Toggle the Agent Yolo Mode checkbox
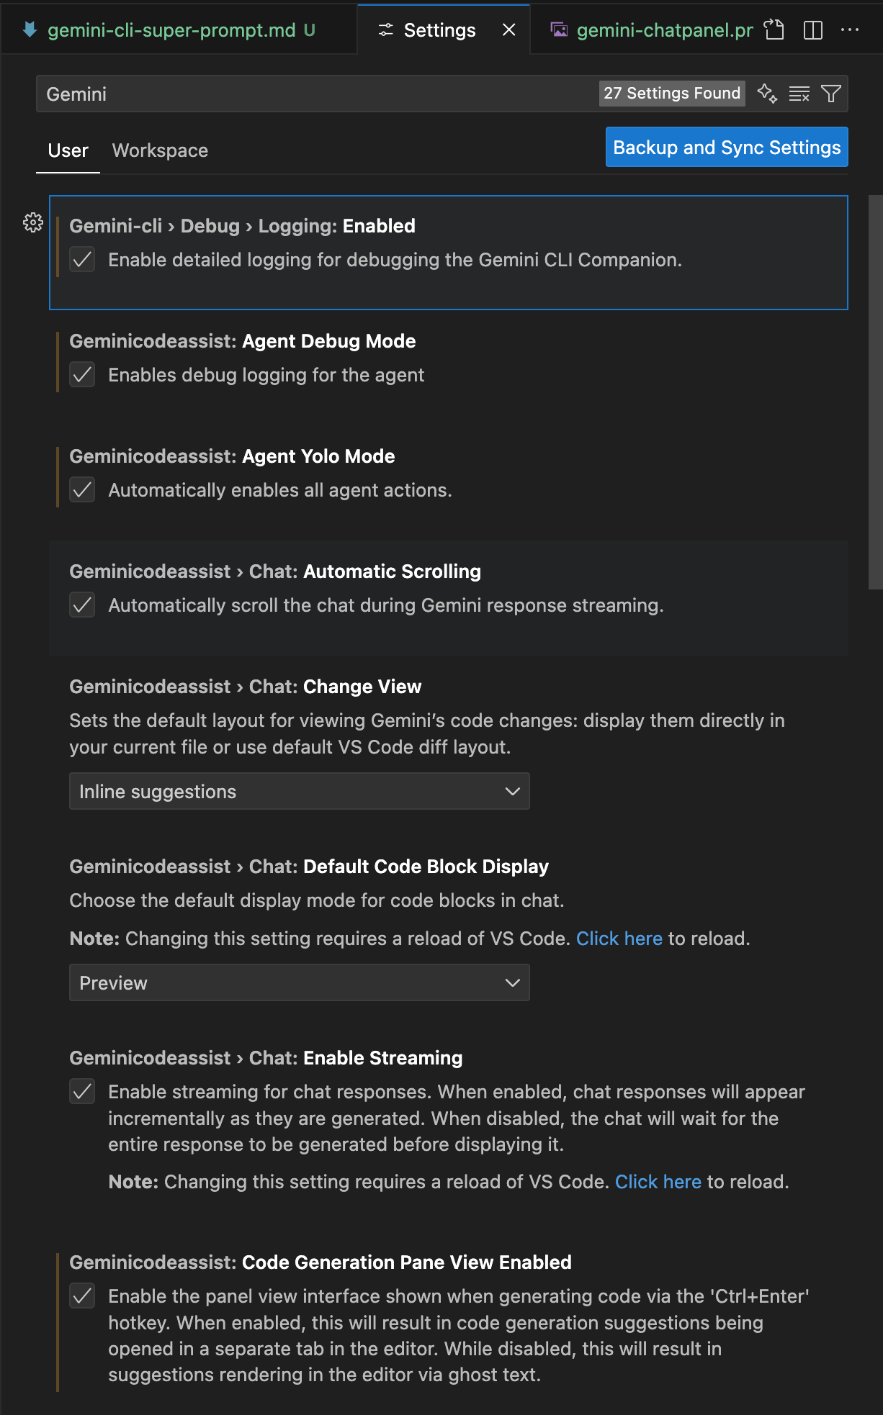The width and height of the screenshot is (883, 1415). (x=83, y=490)
